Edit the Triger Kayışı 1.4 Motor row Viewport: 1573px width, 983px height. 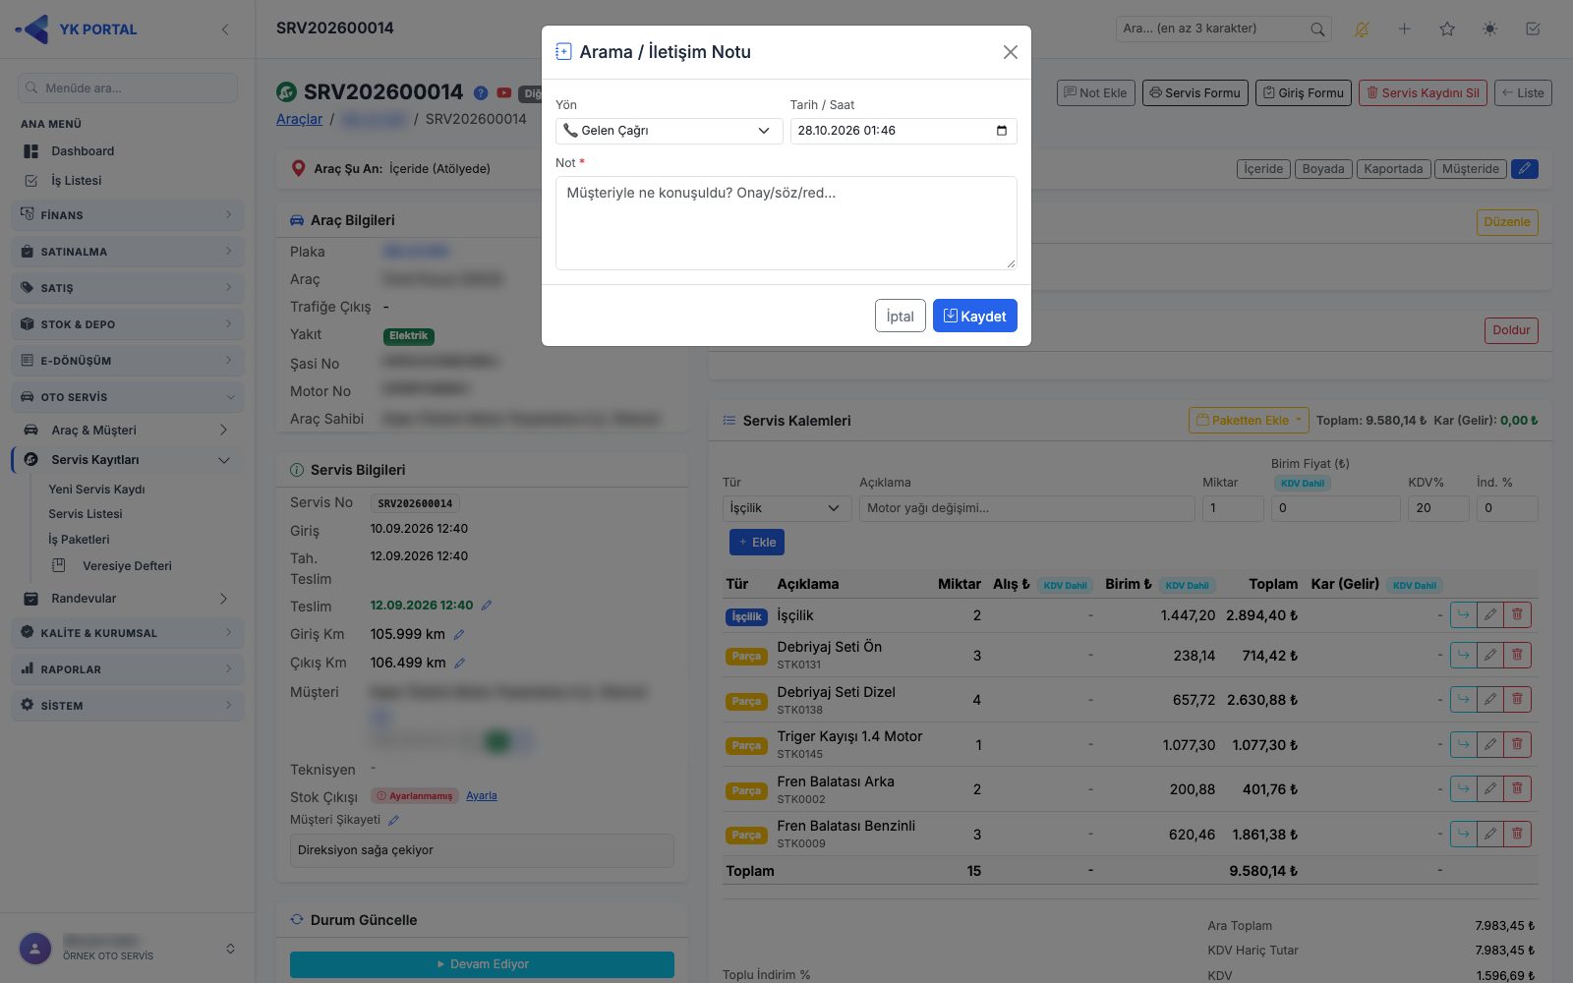point(1490,744)
